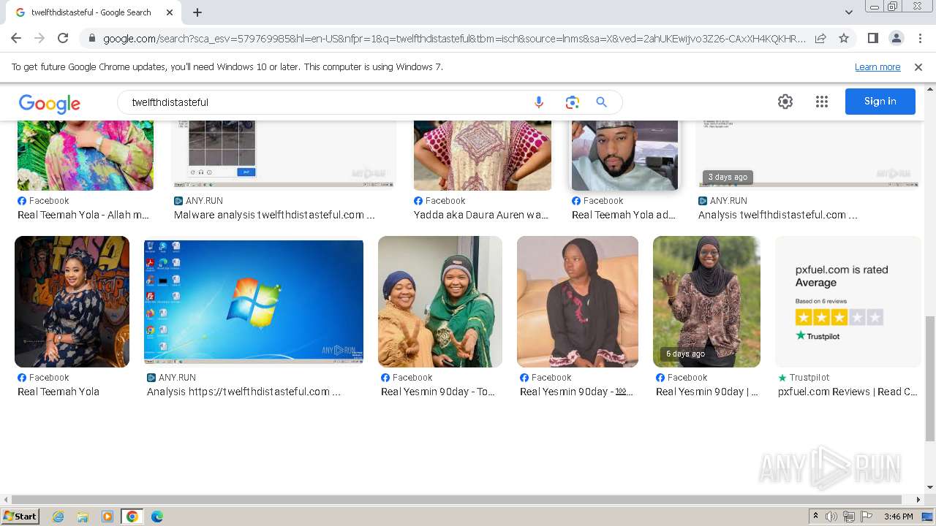Dismiss the Chrome update notification bar
This screenshot has height=526, width=936.
click(x=918, y=66)
